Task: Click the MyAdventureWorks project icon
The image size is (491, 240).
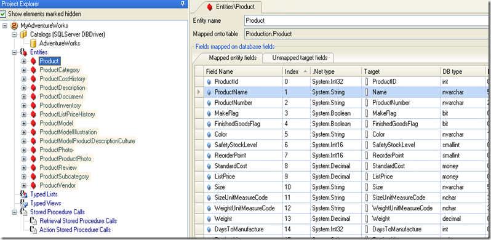Action: [14, 26]
